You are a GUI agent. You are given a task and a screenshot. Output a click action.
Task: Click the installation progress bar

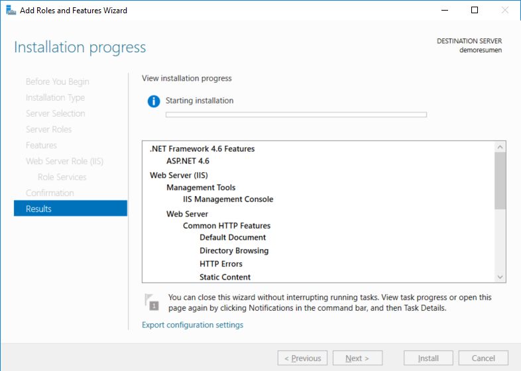296,115
